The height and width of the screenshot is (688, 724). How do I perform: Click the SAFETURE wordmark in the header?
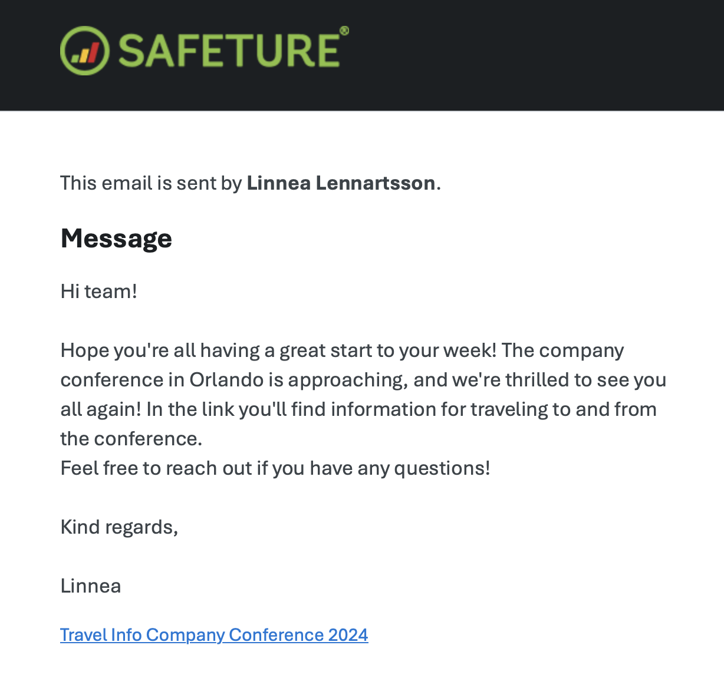[x=229, y=51]
